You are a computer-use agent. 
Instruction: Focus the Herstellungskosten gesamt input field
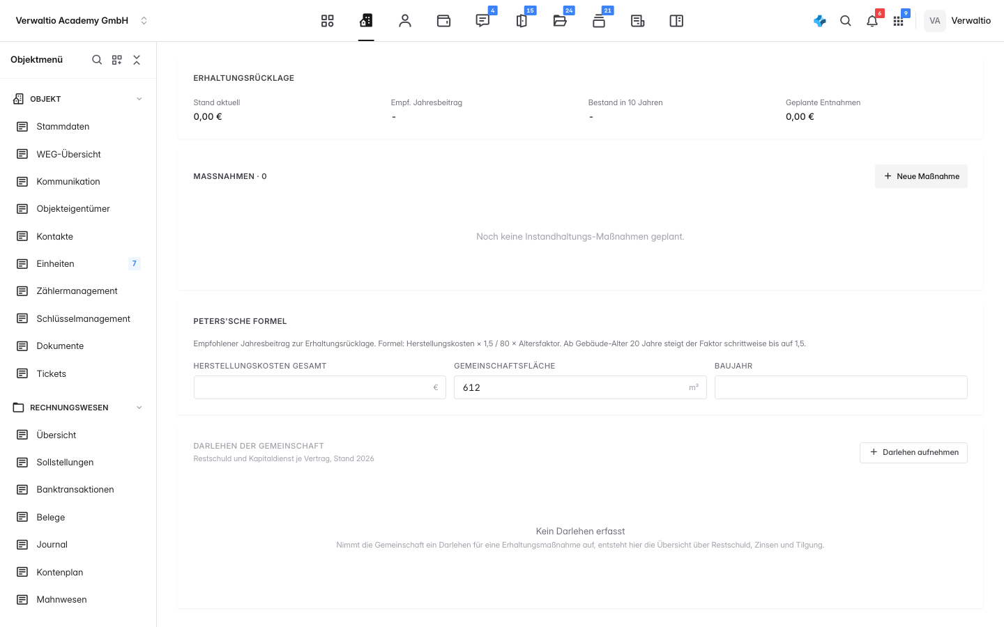pos(320,387)
